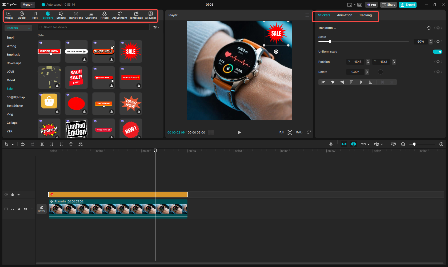Screen dimensions: 448x267
Task: Zoom out the timeline with minus icon
Action: point(403,144)
